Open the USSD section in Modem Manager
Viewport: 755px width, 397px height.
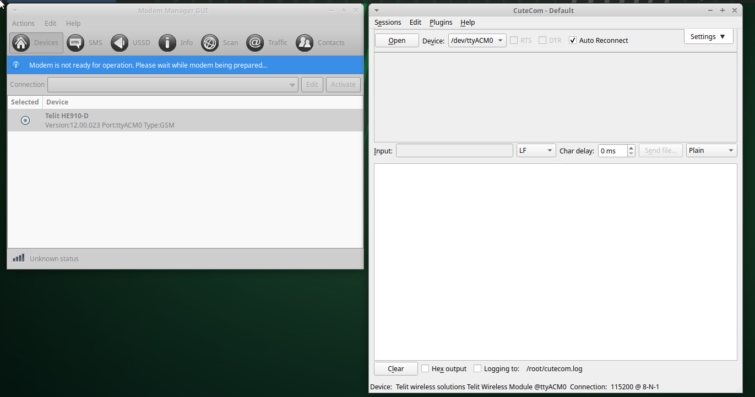click(131, 42)
